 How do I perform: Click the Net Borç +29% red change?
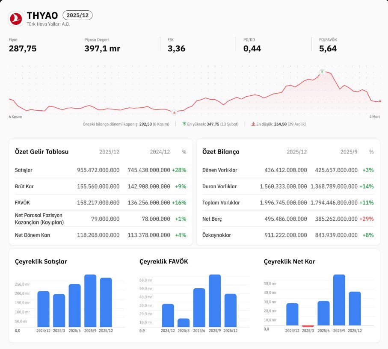[367, 219]
